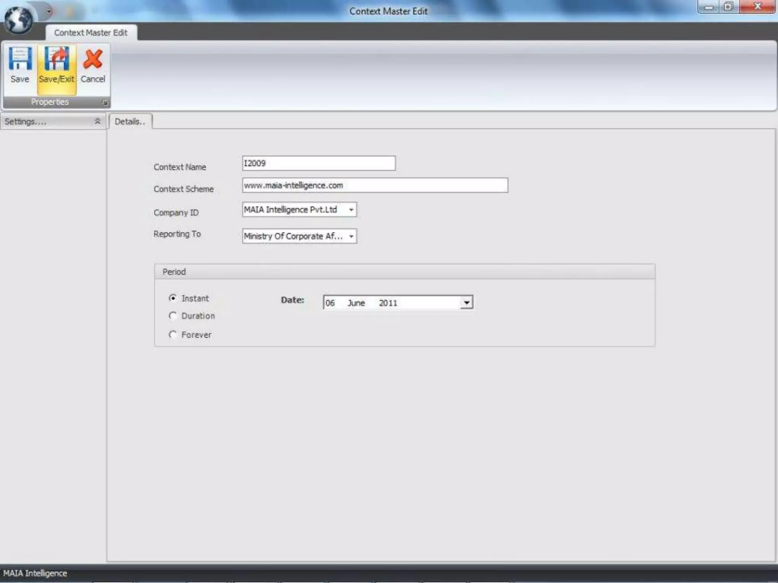778x583 pixels.
Task: Click the Properties group dialog launcher
Action: [105, 102]
